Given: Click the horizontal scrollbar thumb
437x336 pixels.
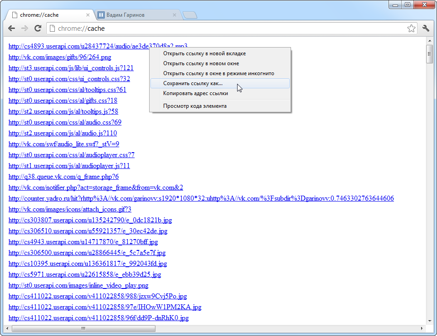Looking at the screenshot, I should pyautogui.click(x=83, y=328).
